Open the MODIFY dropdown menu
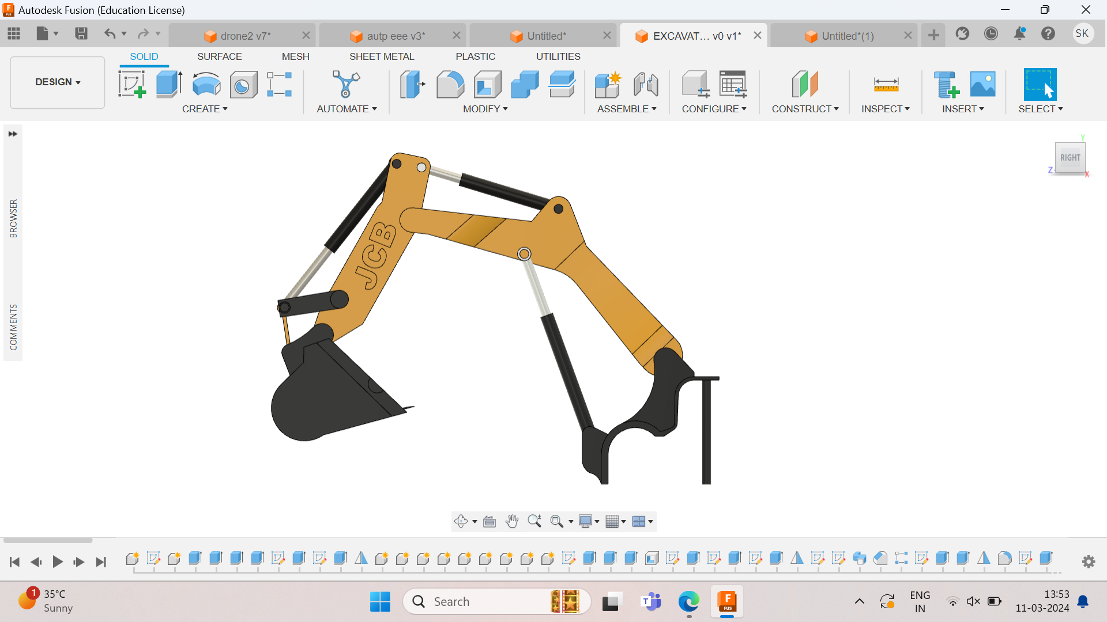 point(485,109)
